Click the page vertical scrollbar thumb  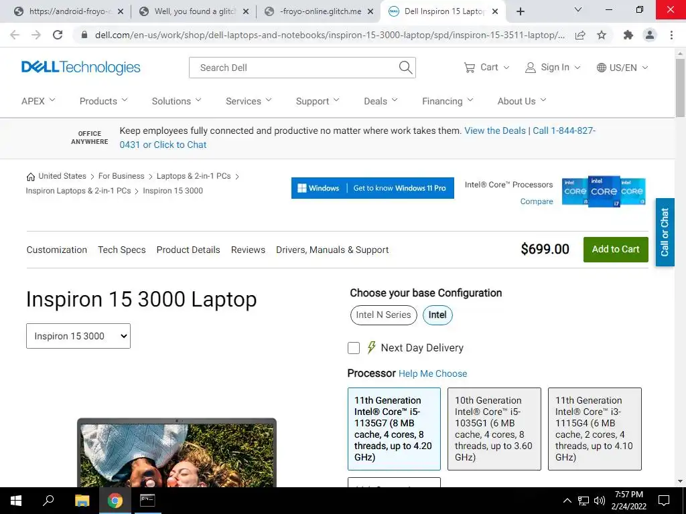(x=680, y=88)
